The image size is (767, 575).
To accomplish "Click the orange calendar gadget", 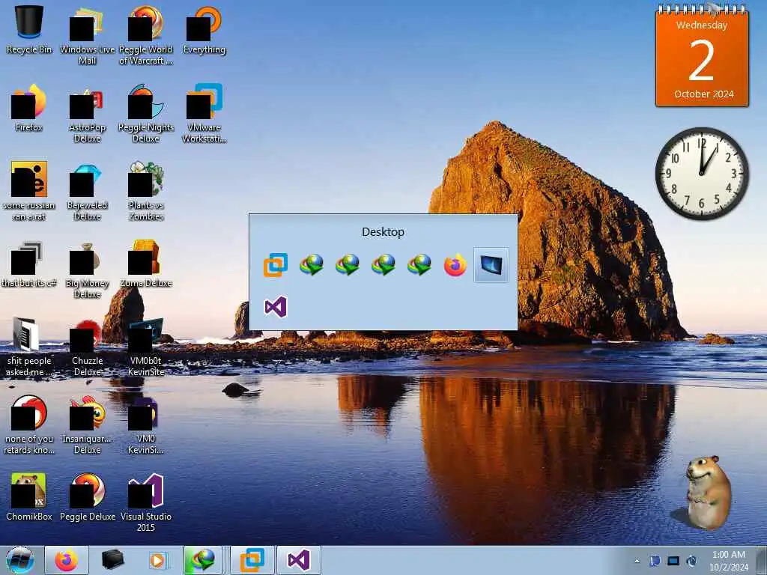I will pyautogui.click(x=702, y=55).
